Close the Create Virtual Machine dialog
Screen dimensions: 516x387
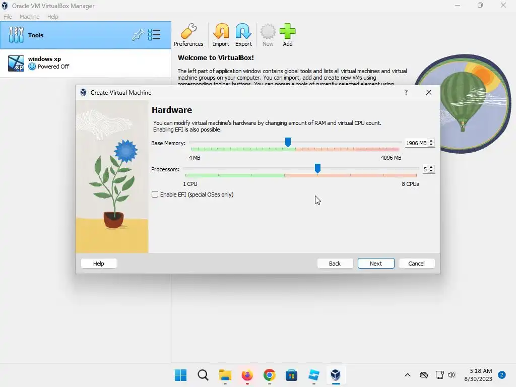(x=429, y=93)
